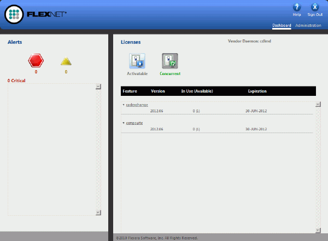Open the cadexchange feature link
The width and height of the screenshot is (328, 241).
click(137, 105)
